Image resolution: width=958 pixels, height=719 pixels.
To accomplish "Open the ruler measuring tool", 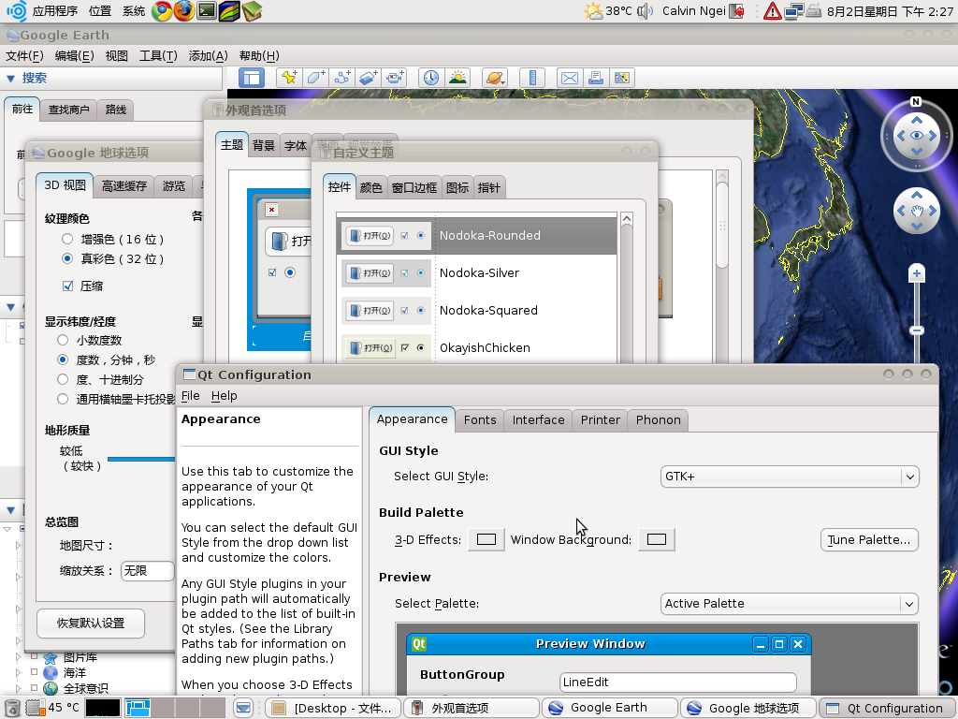I will pos(532,78).
